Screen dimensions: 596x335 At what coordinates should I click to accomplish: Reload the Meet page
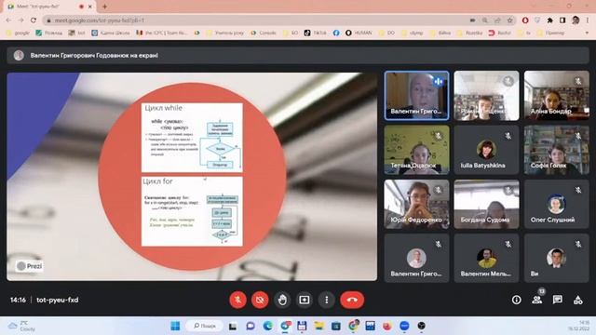tap(34, 20)
